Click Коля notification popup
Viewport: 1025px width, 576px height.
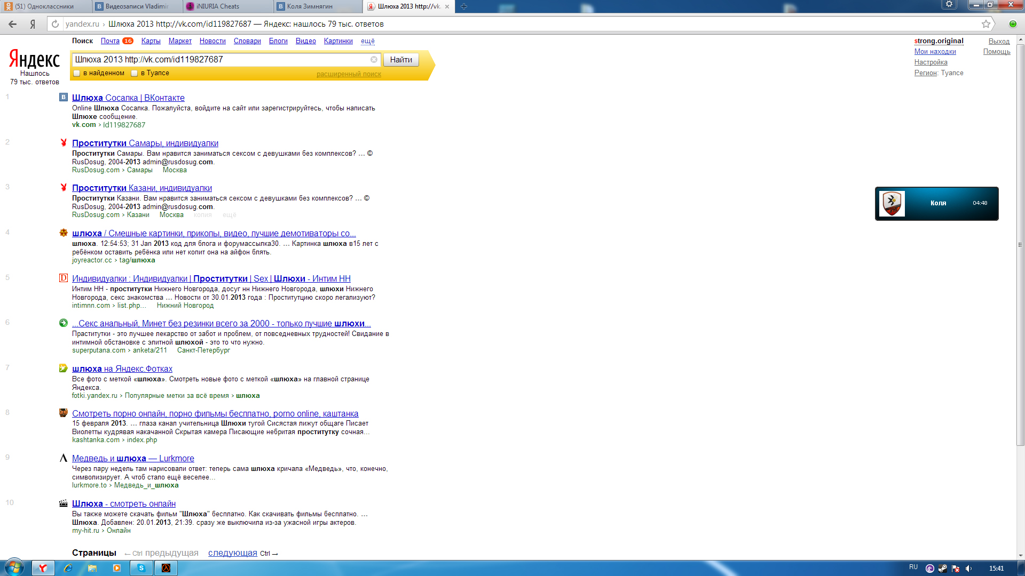pyautogui.click(x=936, y=203)
